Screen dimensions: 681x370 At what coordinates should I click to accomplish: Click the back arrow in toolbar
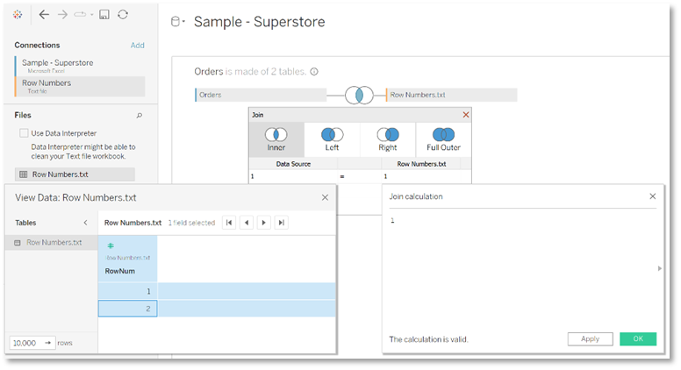(44, 15)
